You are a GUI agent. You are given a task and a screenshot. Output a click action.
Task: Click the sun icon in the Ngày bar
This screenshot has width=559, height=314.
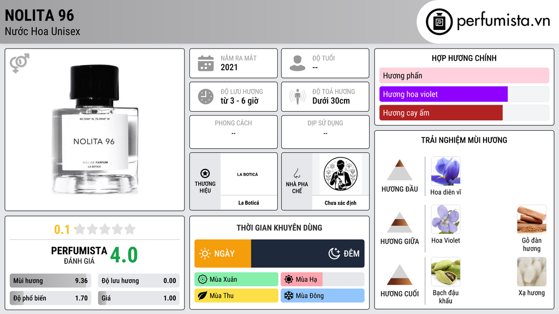click(x=205, y=253)
